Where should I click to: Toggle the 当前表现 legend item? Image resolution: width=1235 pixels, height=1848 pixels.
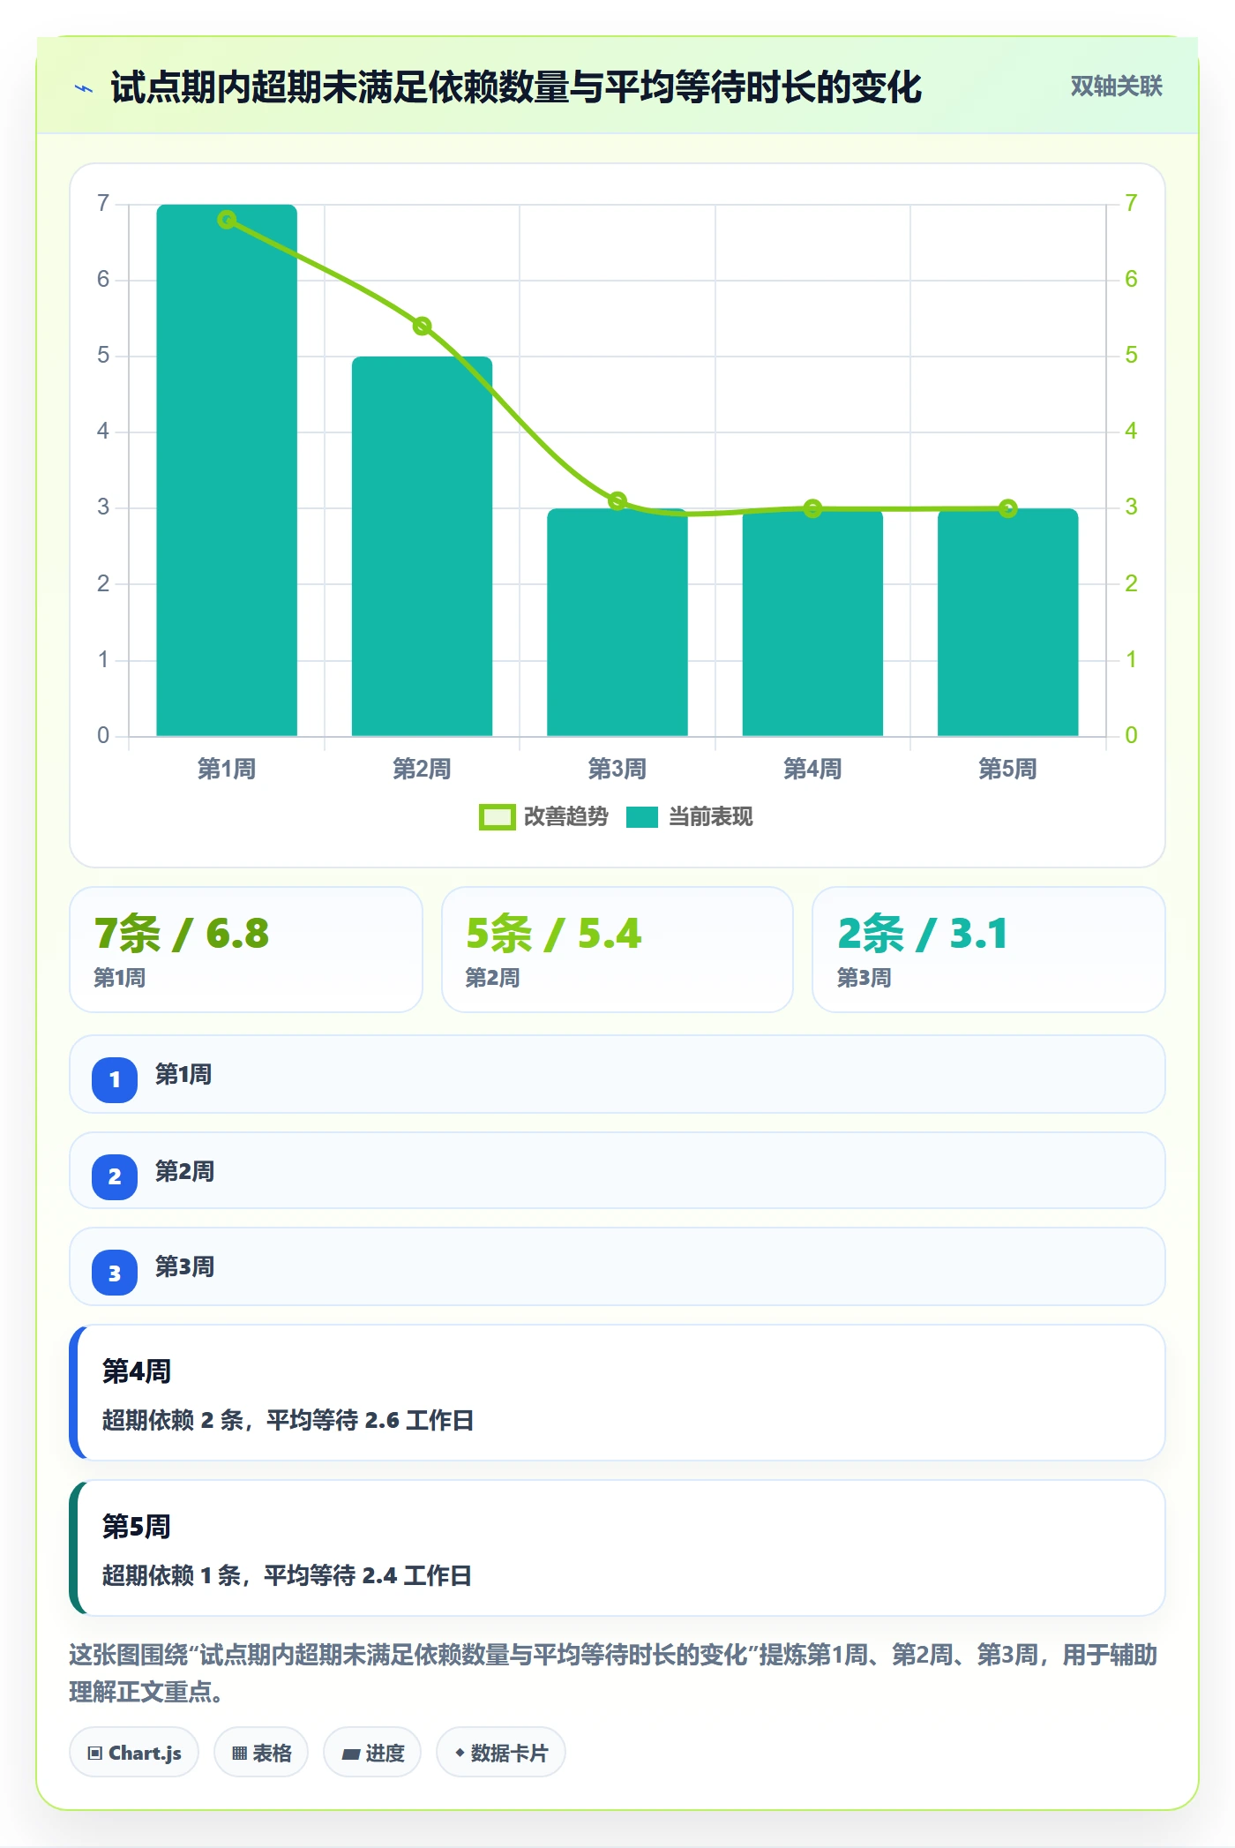pyautogui.click(x=690, y=817)
